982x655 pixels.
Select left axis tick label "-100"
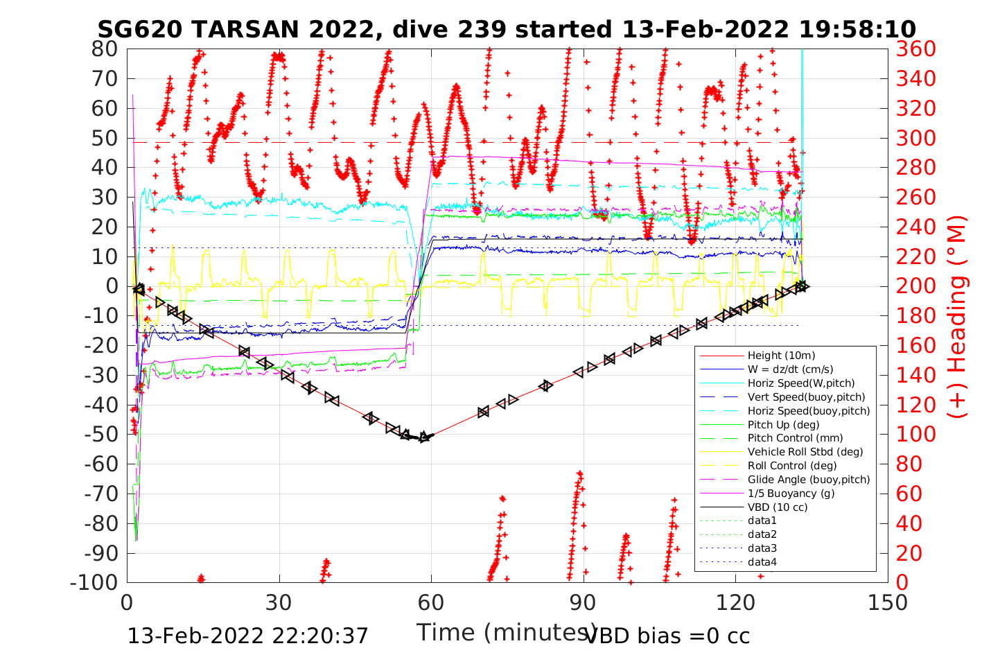[x=95, y=582]
